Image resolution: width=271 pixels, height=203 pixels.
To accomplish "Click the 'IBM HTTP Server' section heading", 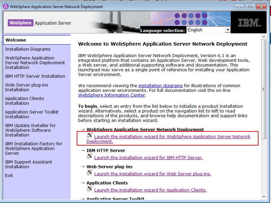I will click(x=106, y=151).
